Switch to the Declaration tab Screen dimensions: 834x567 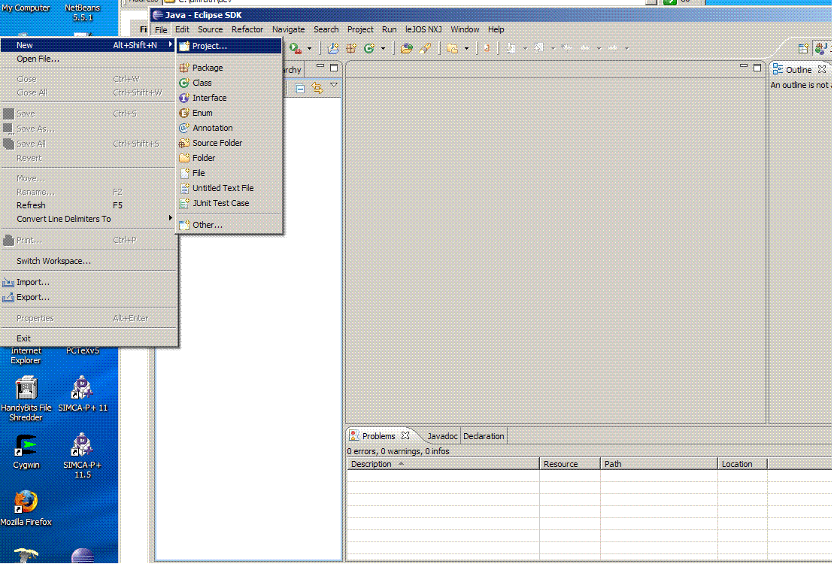484,436
